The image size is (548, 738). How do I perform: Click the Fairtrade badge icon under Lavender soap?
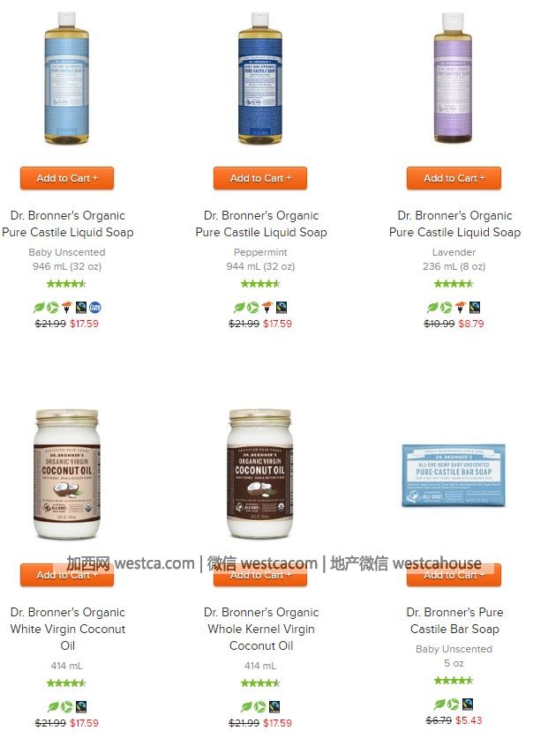475,308
